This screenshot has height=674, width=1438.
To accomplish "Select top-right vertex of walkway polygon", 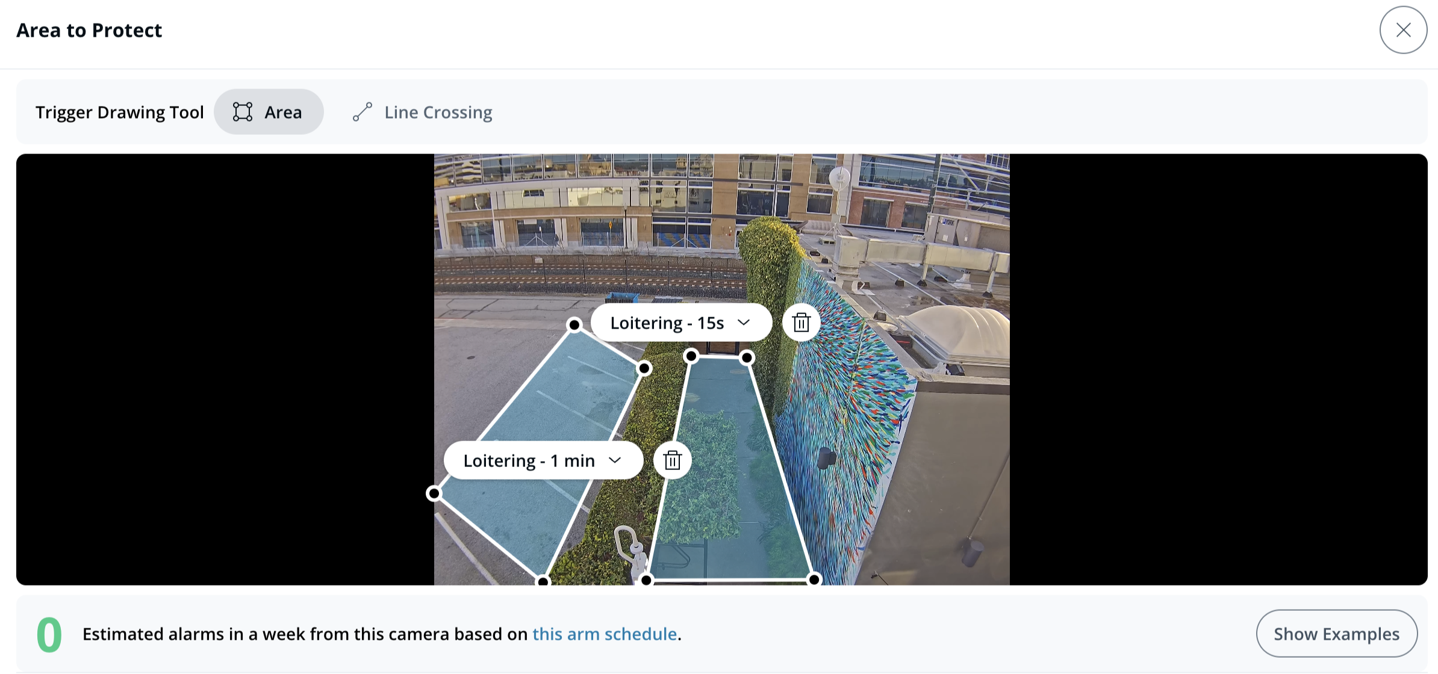I will (x=747, y=358).
